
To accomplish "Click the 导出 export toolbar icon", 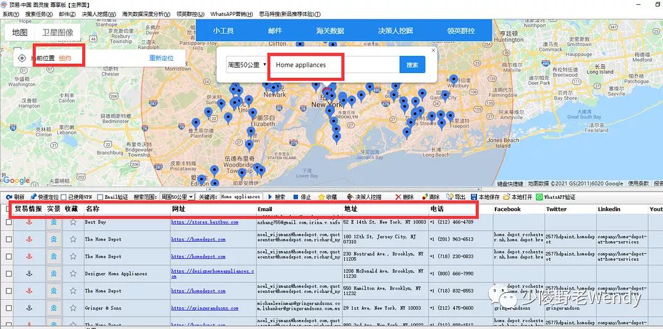I will (449, 197).
